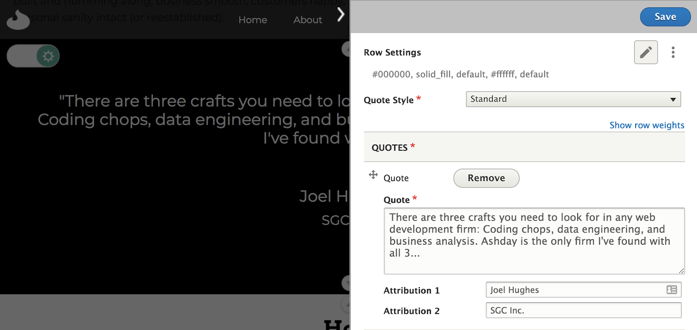
Task: Open the About menu item
Action: coord(308,20)
